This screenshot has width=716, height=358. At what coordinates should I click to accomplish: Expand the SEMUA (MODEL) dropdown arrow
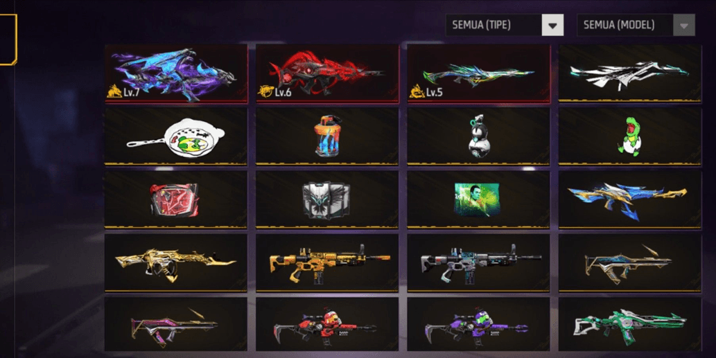684,25
